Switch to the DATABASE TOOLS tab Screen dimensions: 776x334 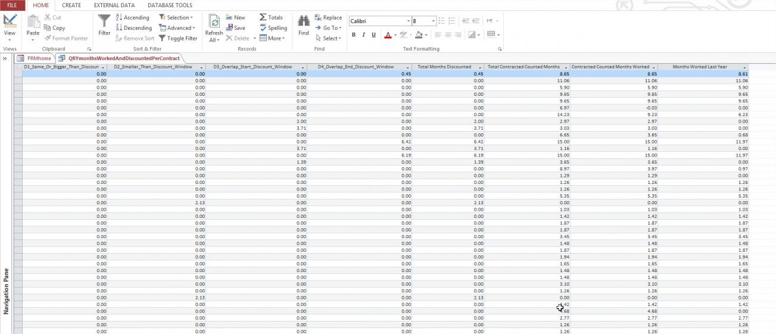click(x=170, y=5)
